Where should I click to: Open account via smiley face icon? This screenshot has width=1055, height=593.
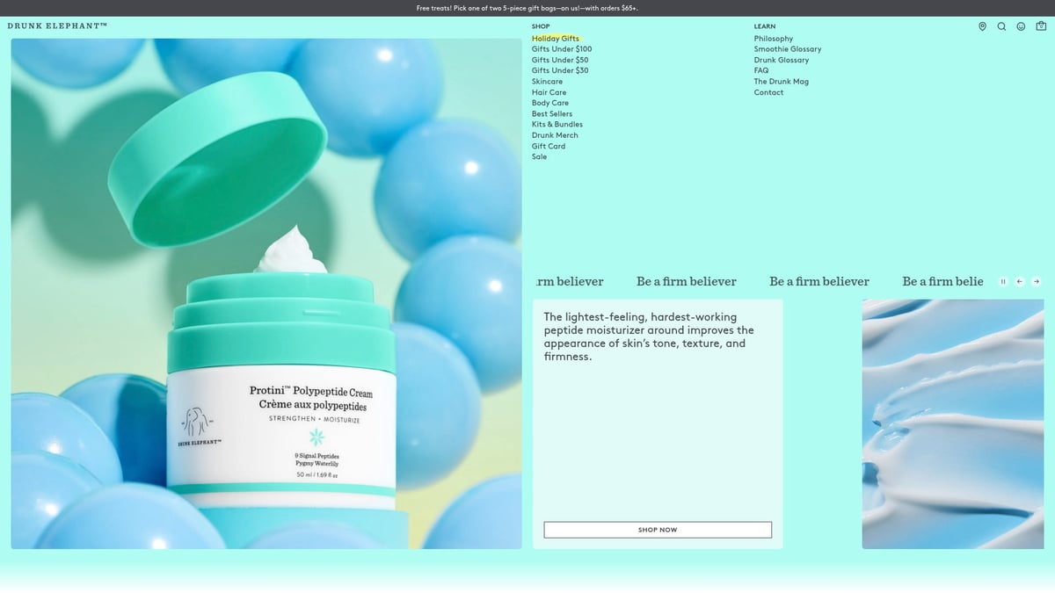tap(1021, 26)
